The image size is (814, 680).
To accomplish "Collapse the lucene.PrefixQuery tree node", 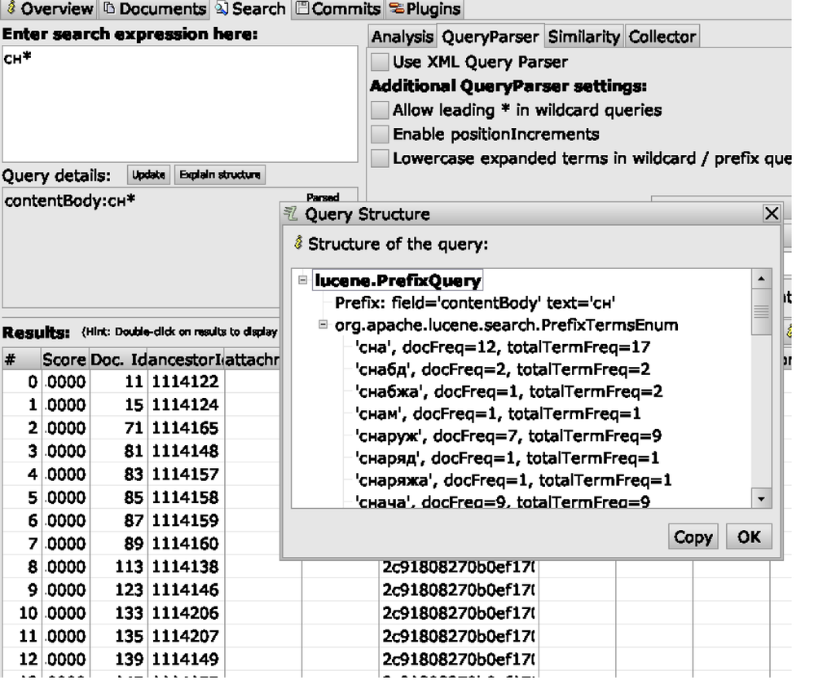I will 302,280.
